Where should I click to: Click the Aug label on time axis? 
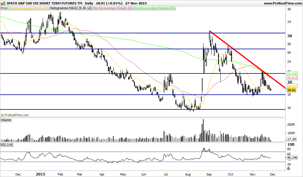tap(188, 174)
